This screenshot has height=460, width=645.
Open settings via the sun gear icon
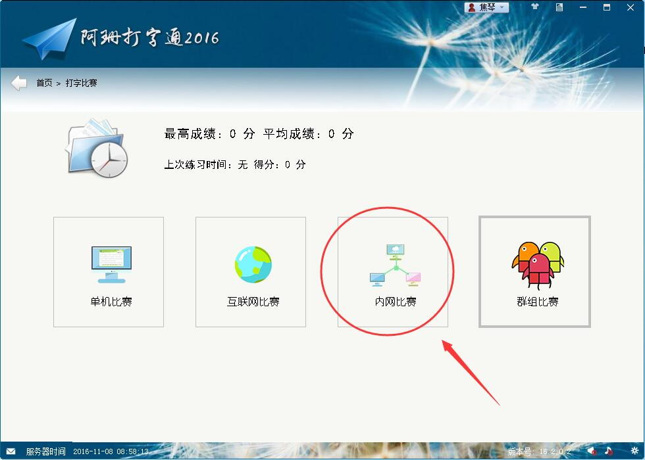coord(635,451)
